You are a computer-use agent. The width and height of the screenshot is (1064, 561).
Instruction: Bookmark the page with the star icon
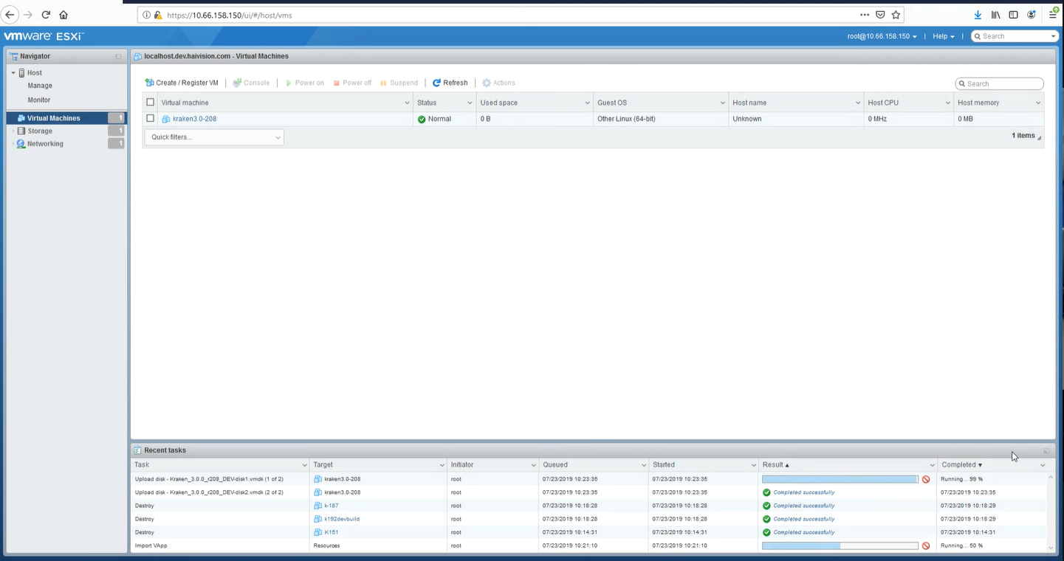pos(896,15)
